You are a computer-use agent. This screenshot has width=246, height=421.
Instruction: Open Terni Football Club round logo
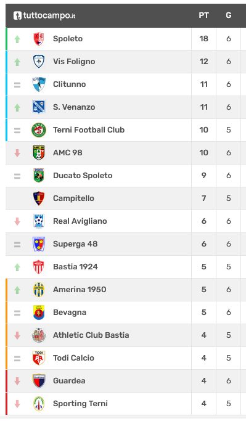point(39,130)
